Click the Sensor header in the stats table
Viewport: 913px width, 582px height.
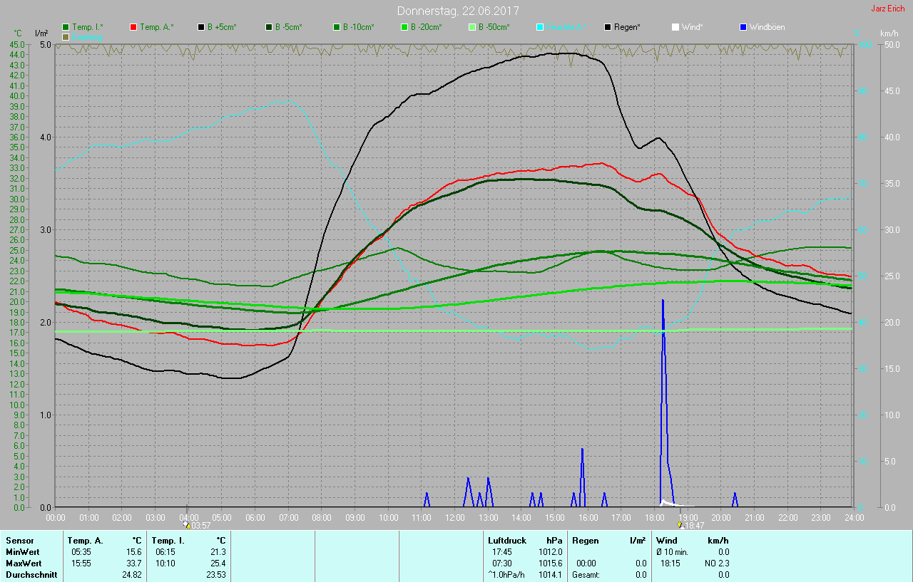point(20,541)
